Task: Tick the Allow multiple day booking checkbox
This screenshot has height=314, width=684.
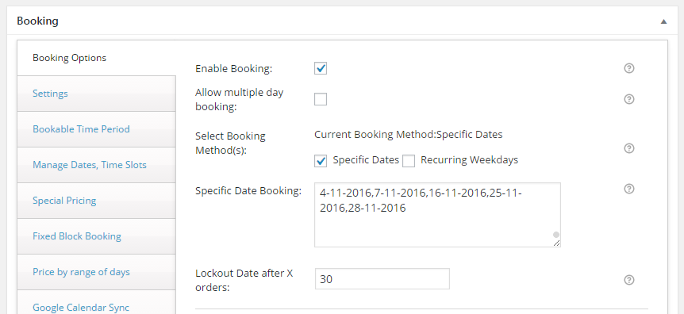Action: (x=321, y=99)
